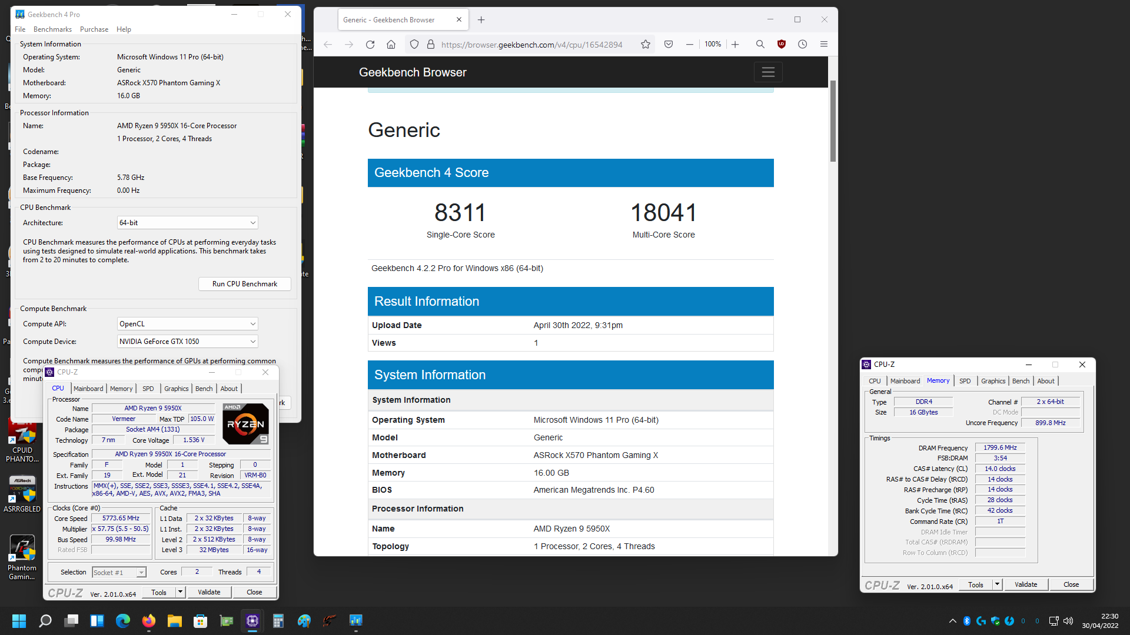Screen dimensions: 1130x635
Task: Show hidden tray icons chevron
Action: coord(953,621)
